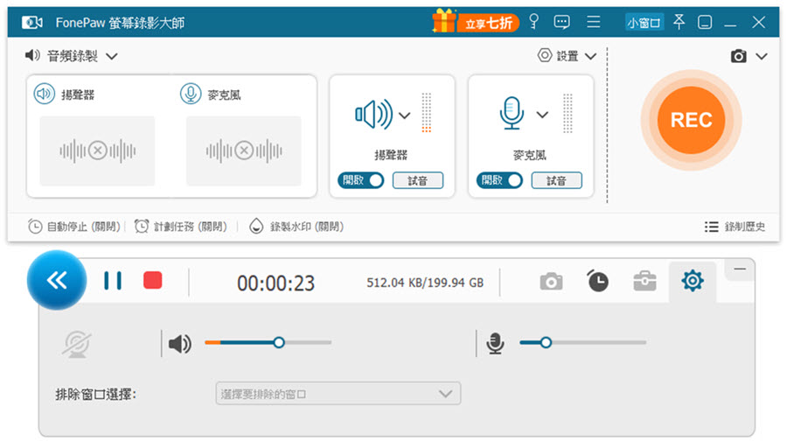Expand the settings dropdown arrow
Viewport: 787px width, 441px height.
[x=591, y=56]
